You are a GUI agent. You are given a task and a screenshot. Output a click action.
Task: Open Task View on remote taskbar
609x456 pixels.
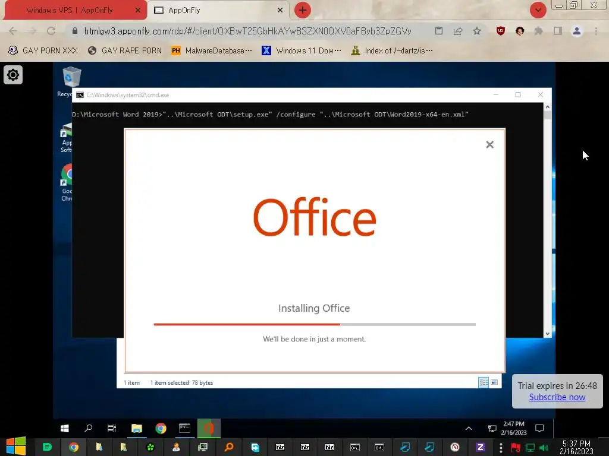click(112, 428)
